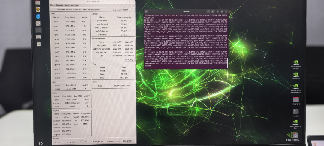Click new tab icon in Terminal titlebar
The width and height of the screenshot is (324, 146).
click(x=146, y=12)
